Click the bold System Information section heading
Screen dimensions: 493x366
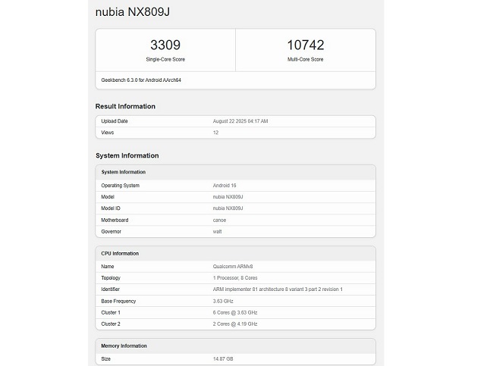pos(127,155)
